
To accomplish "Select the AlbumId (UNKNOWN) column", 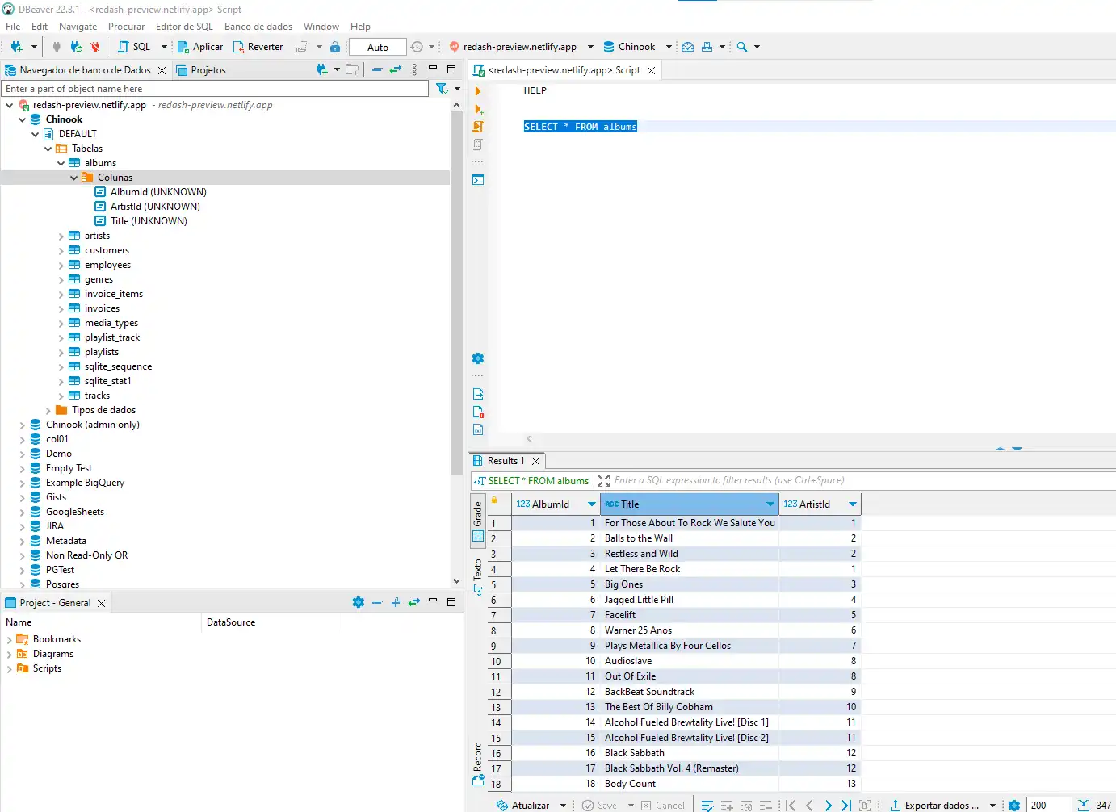I will tap(158, 192).
